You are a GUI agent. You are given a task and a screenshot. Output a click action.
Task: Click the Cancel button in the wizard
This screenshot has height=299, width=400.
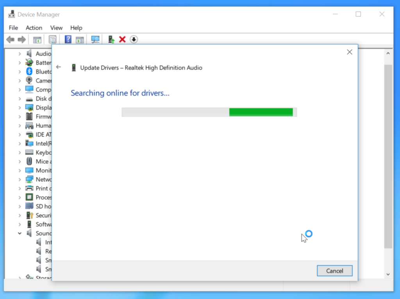(x=334, y=271)
